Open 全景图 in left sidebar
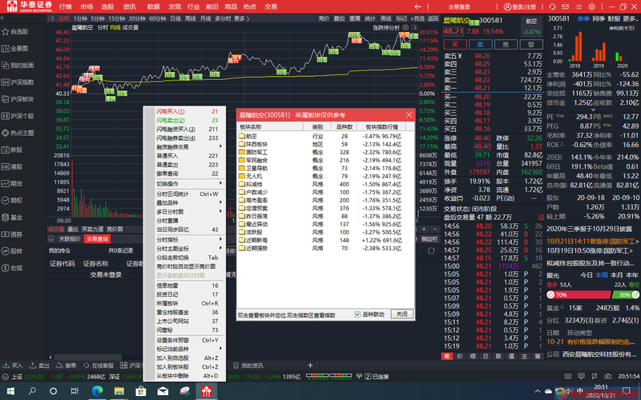641x400 pixels. [15, 49]
